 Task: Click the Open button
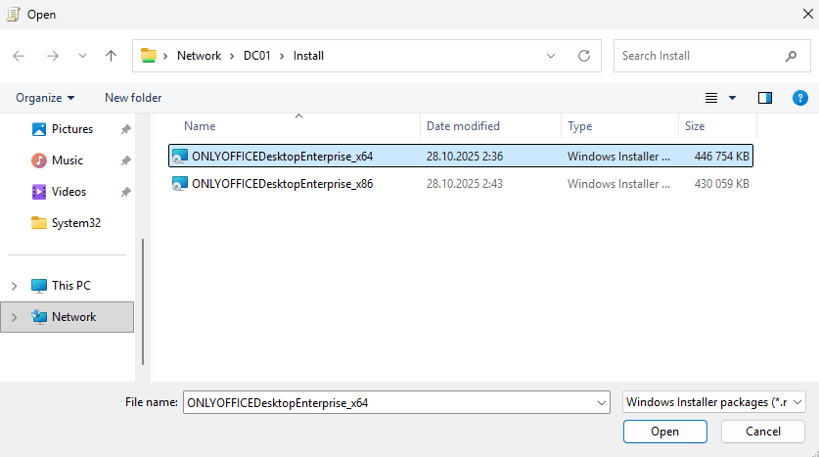[x=665, y=432]
